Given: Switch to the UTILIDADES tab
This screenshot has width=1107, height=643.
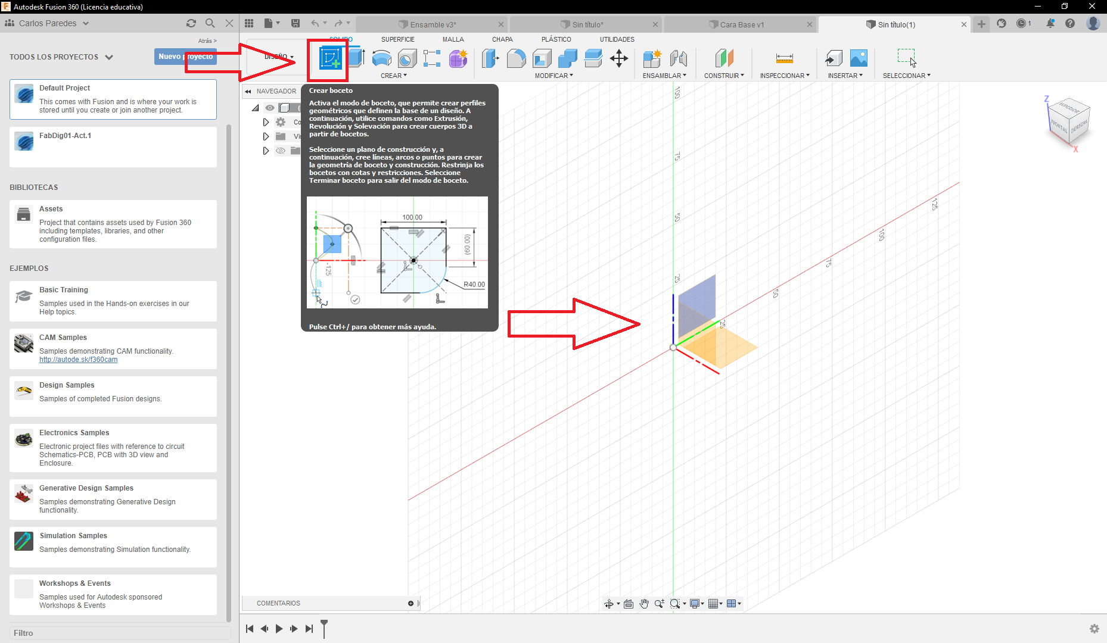Looking at the screenshot, I should click(617, 39).
